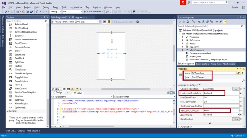Select WebView in the Toolbox
247x138 pixels.
click(x=19, y=100)
